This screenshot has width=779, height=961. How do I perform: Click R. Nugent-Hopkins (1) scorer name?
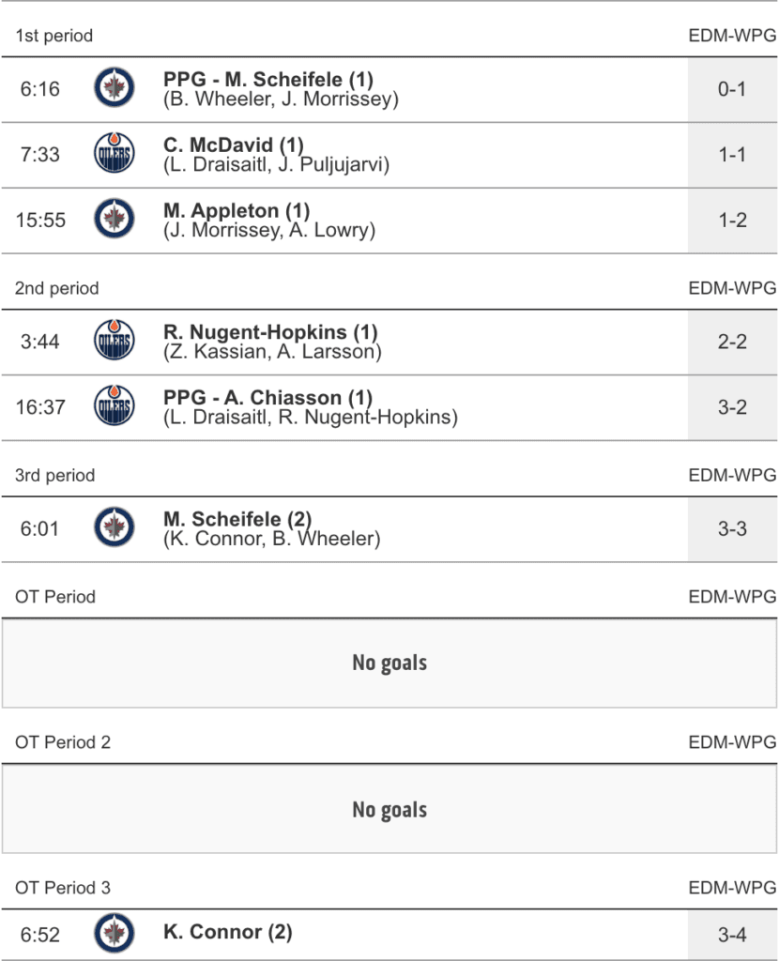(270, 332)
